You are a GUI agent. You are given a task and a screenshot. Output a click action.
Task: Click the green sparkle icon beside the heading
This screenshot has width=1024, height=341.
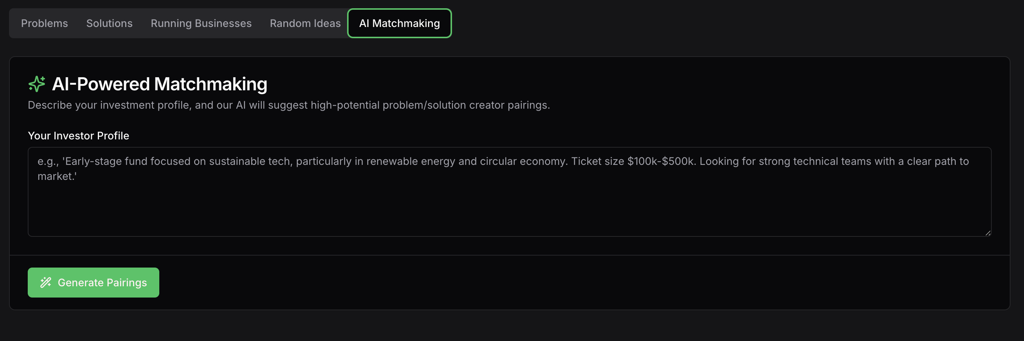click(x=37, y=84)
